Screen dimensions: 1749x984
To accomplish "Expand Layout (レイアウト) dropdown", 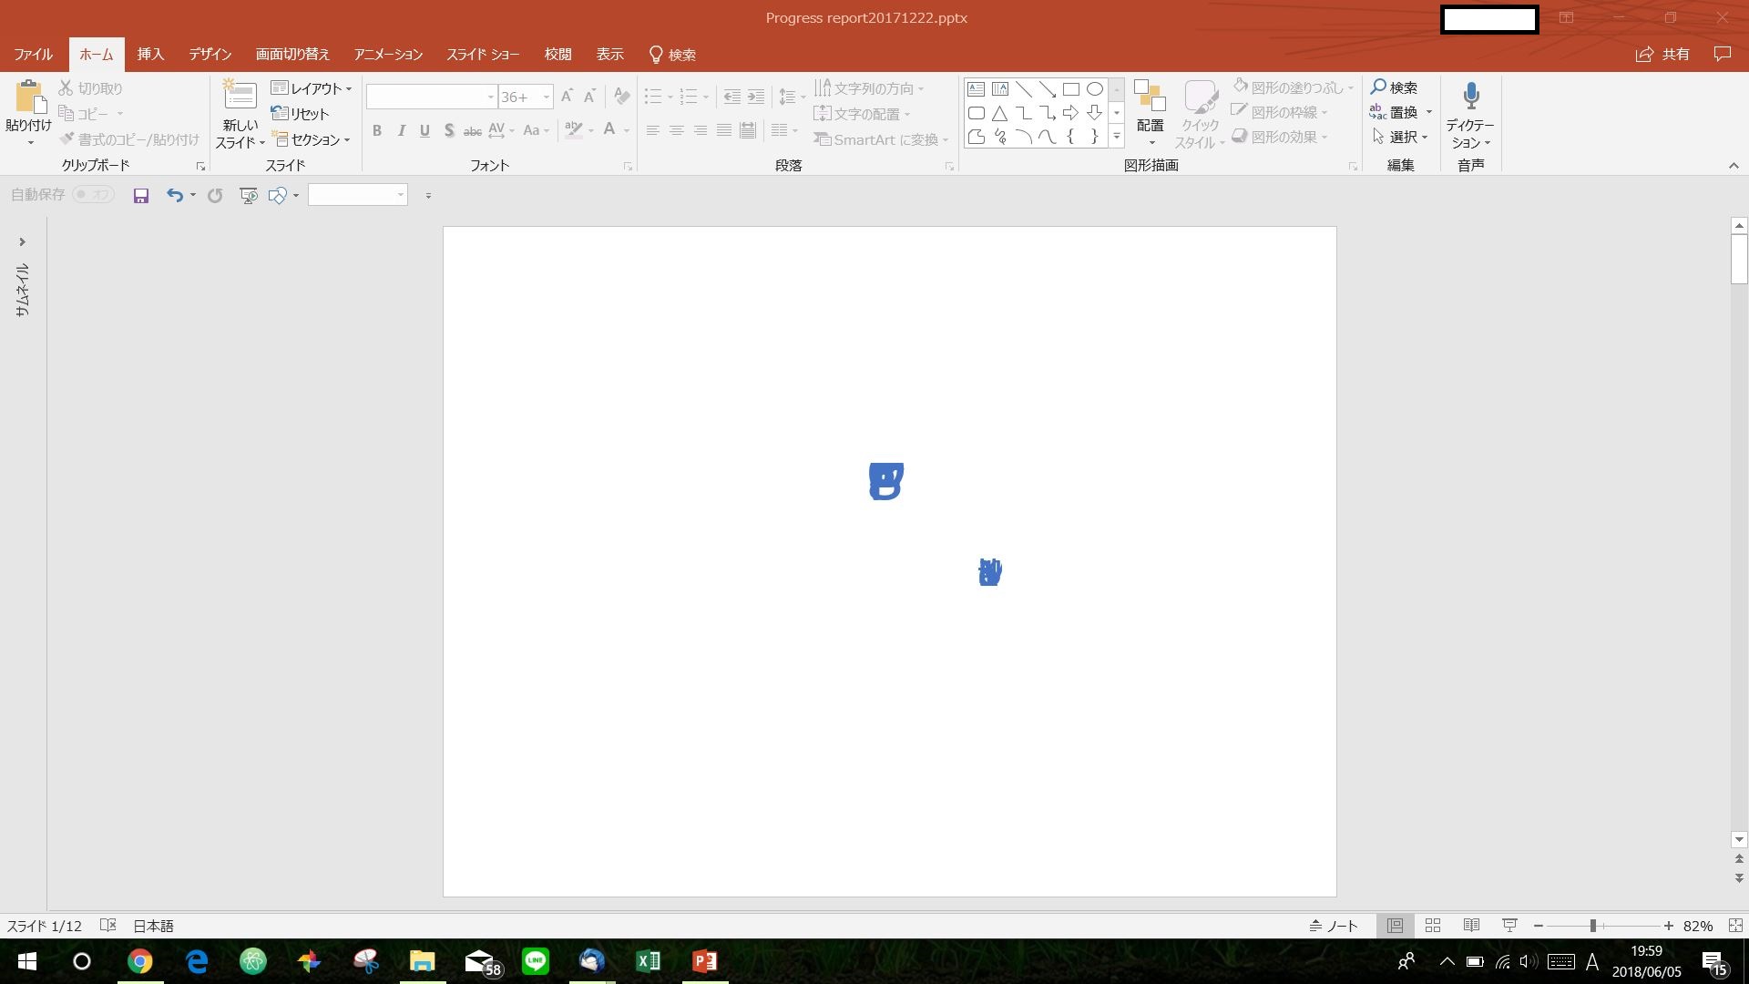I will coord(312,88).
